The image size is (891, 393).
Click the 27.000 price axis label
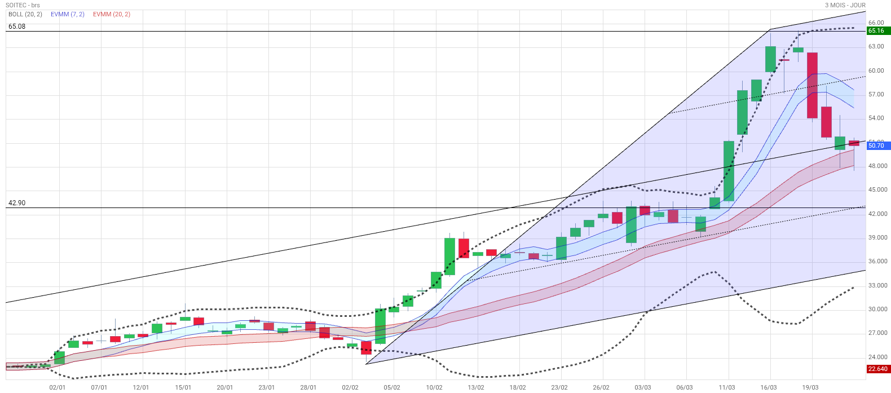click(x=878, y=333)
